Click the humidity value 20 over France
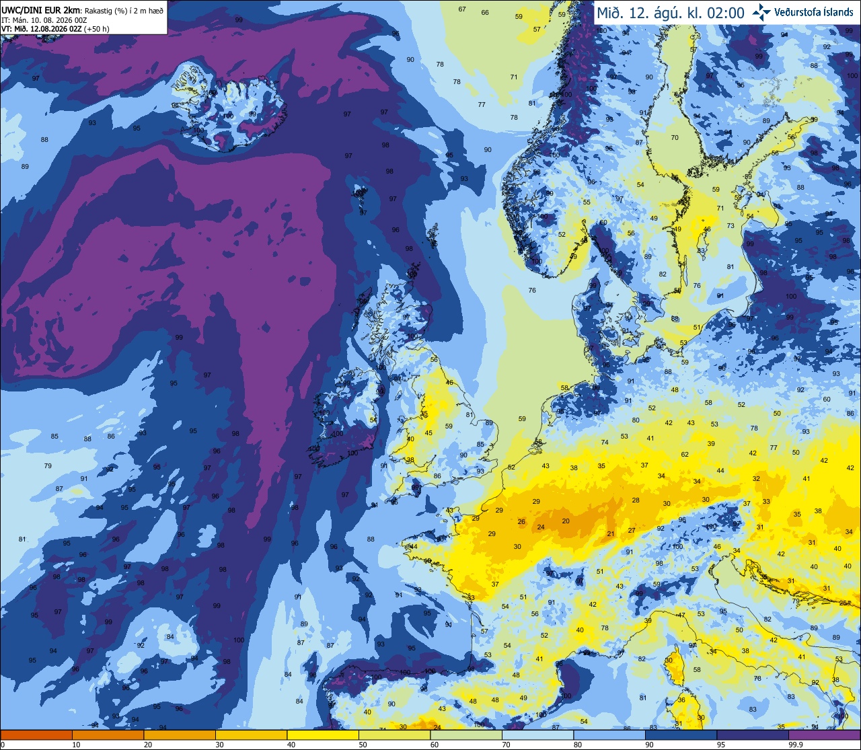 tap(566, 521)
